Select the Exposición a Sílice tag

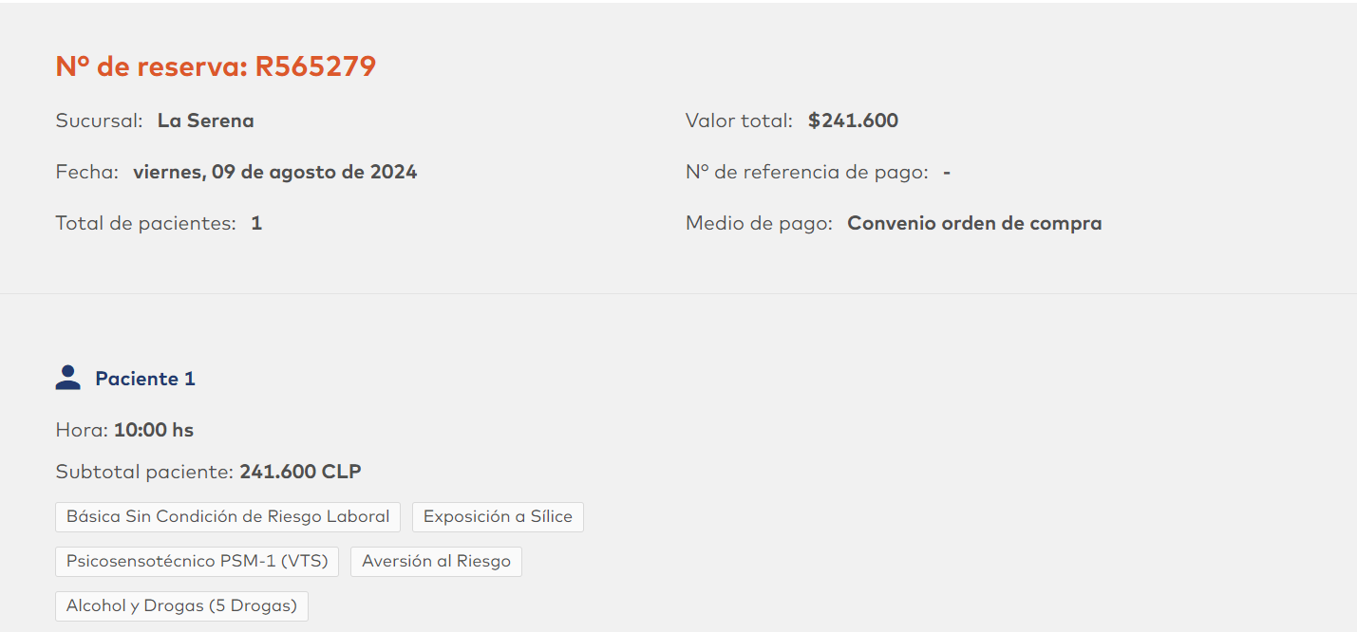(x=498, y=517)
